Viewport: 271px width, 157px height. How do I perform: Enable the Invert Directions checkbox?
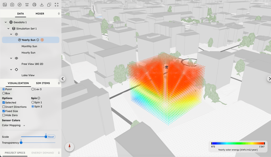pos(4,107)
